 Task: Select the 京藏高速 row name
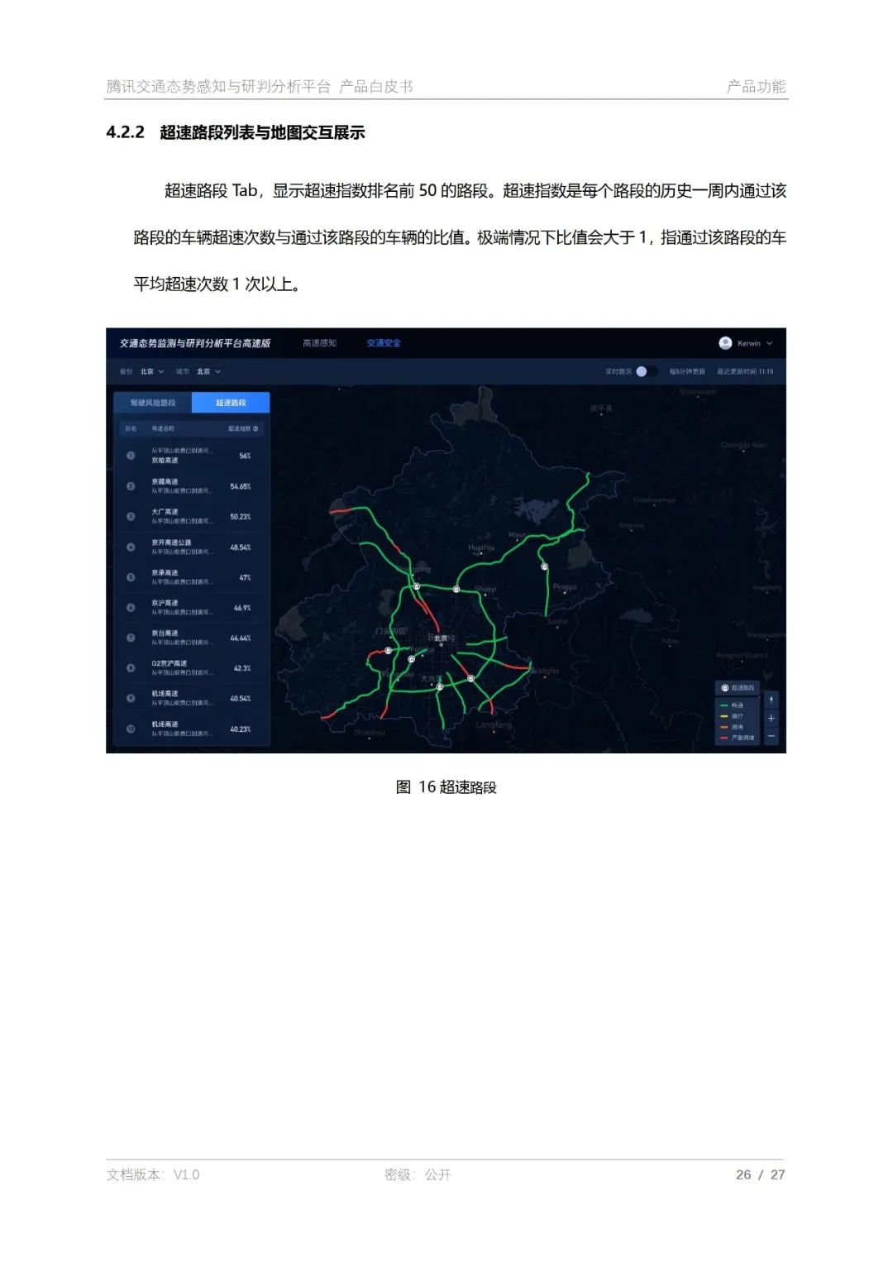point(165,481)
